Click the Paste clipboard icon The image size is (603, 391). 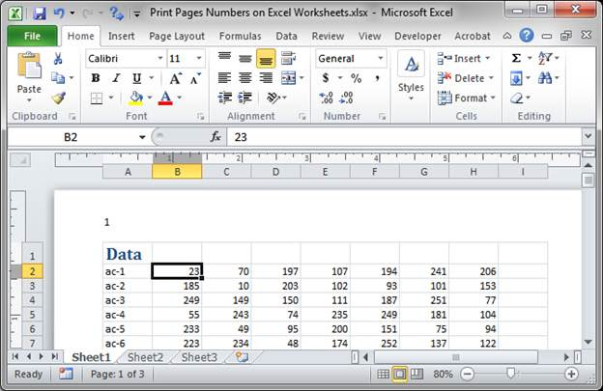click(29, 64)
